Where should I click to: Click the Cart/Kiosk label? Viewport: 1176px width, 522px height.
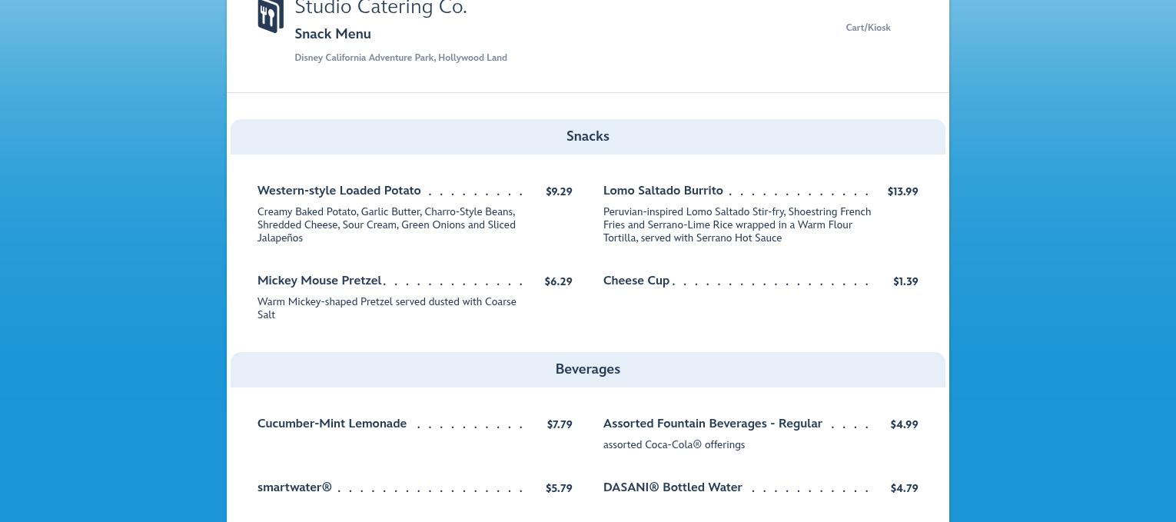868,28
